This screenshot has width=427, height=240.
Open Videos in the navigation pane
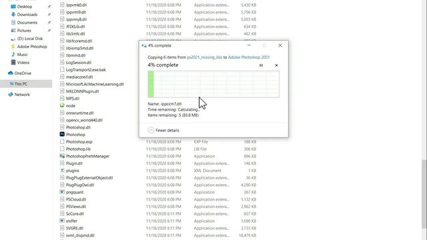tap(23, 63)
